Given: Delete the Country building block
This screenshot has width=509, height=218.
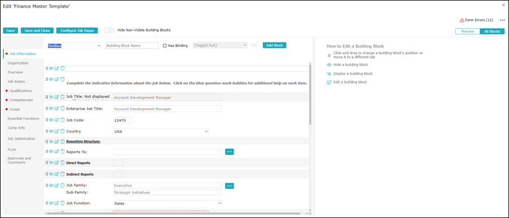Looking at the screenshot, I should pos(63,131).
